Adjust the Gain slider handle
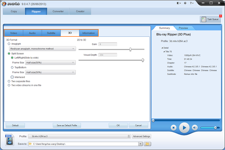225x150 pixels. pyautogui.click(x=130, y=50)
